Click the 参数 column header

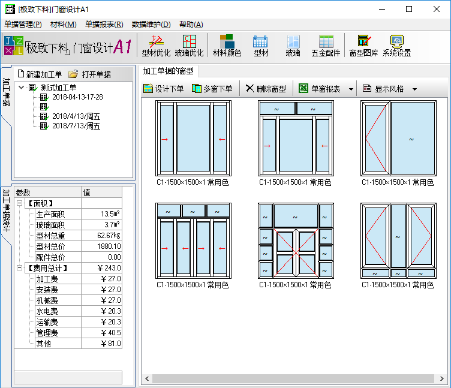[48, 192]
